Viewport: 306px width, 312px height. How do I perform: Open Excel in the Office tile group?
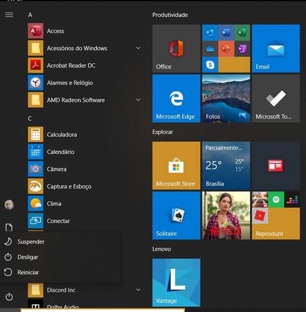(242, 32)
